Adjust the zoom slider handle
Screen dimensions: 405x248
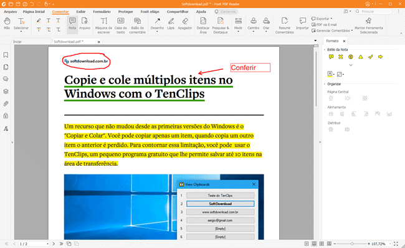click(352, 244)
